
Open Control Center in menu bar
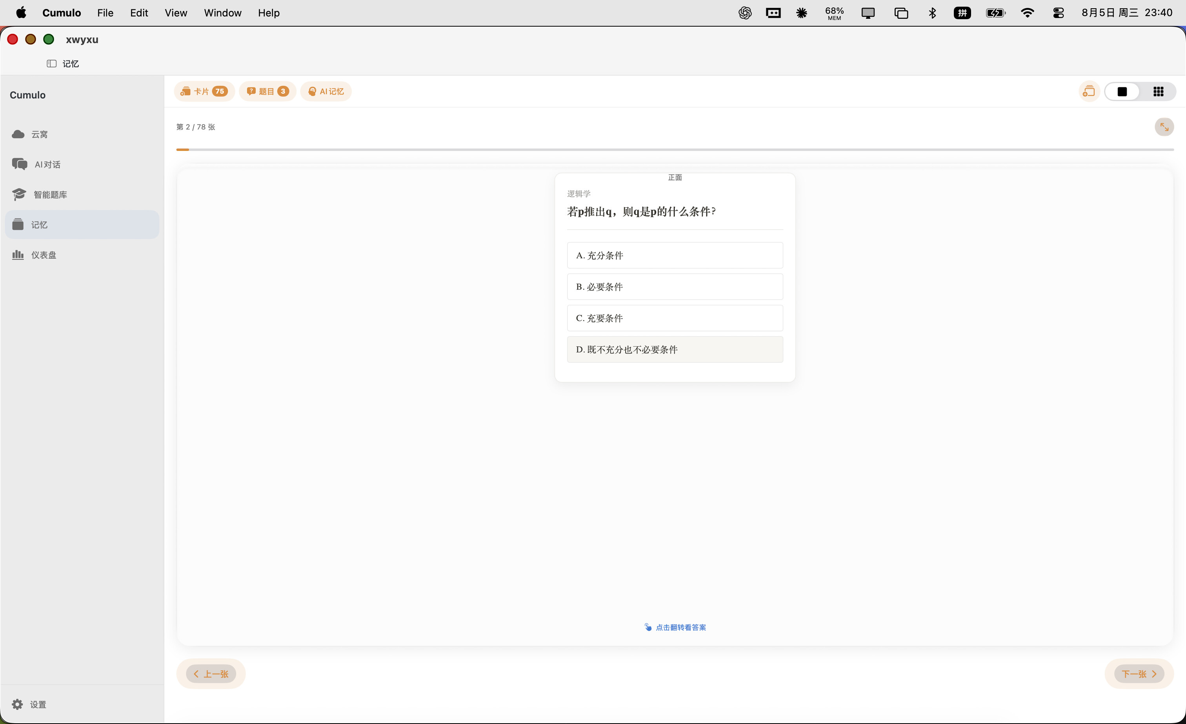coord(1058,13)
